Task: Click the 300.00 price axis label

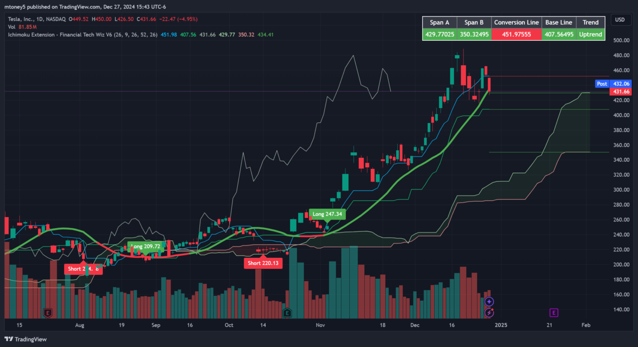Action: (x=621, y=190)
